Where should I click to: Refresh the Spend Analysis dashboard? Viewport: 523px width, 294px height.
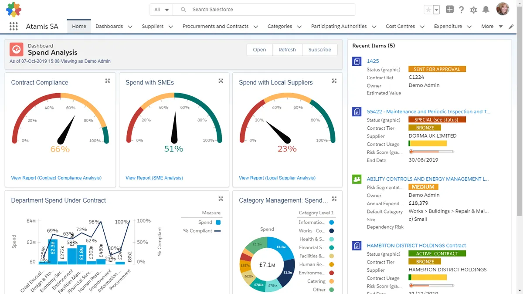point(287,50)
